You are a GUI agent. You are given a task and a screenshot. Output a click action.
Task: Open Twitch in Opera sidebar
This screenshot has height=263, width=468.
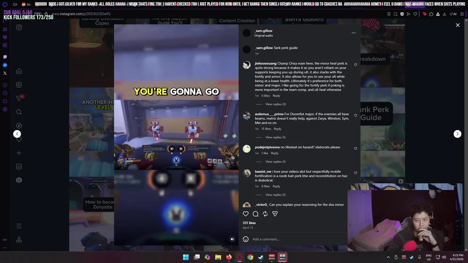click(5, 57)
